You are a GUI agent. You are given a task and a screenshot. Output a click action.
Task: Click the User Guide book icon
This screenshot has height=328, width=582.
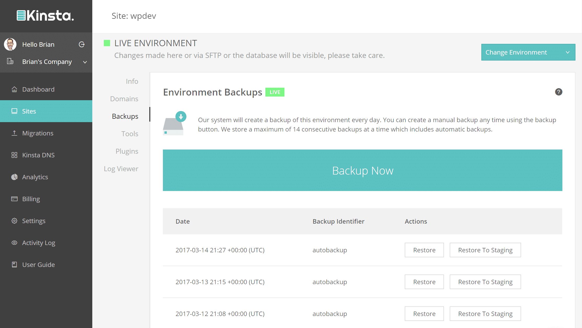(14, 265)
